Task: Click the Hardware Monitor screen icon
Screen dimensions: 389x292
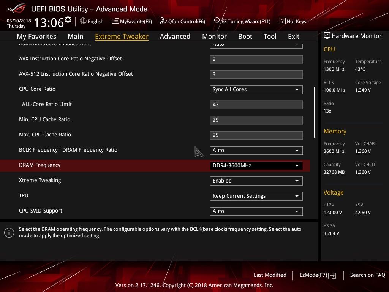Action: 327,36
